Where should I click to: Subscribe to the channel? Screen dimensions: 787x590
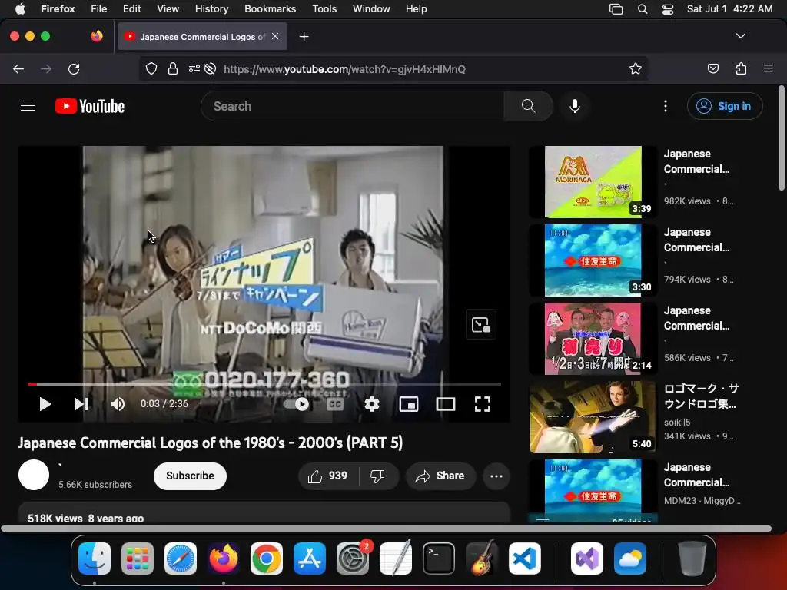click(x=191, y=476)
